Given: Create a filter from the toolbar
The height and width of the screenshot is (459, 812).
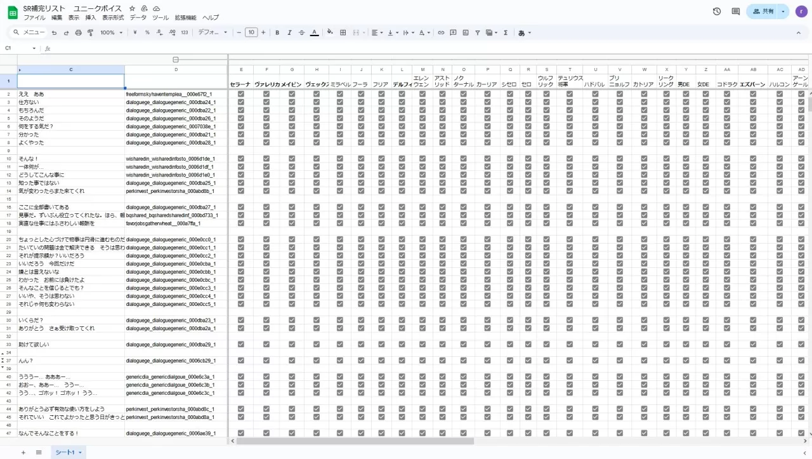Looking at the screenshot, I should [477, 32].
